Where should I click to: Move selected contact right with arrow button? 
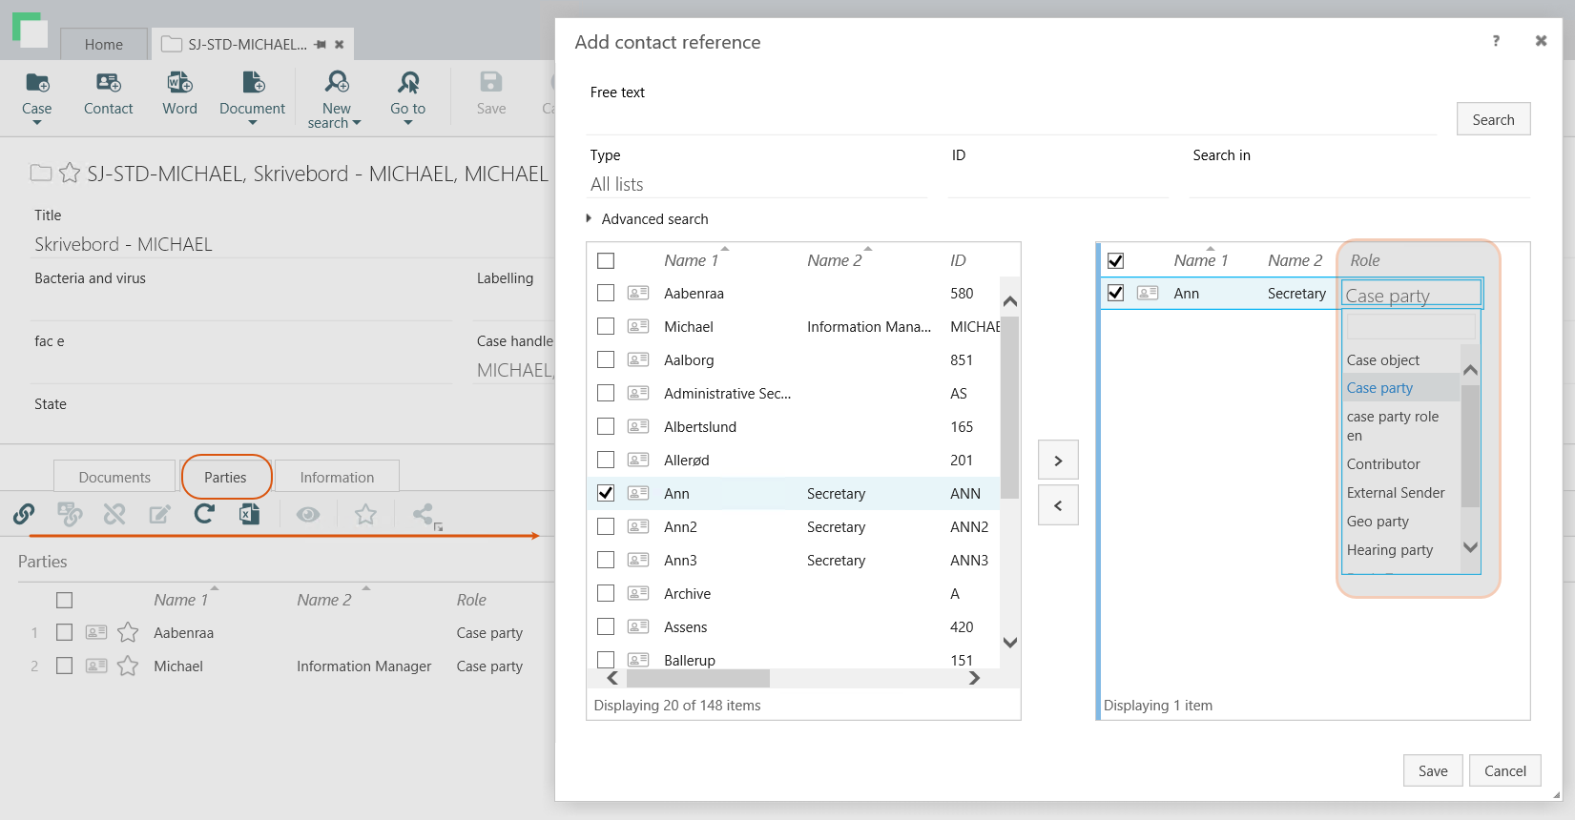pos(1058,461)
